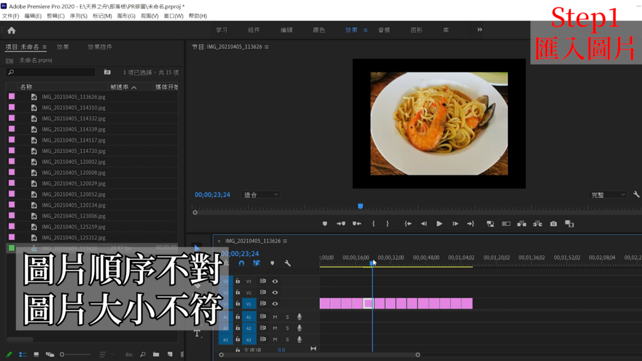Image resolution: width=642 pixels, height=361 pixels.
Task: Open Project panel menu
Action: tap(45, 47)
